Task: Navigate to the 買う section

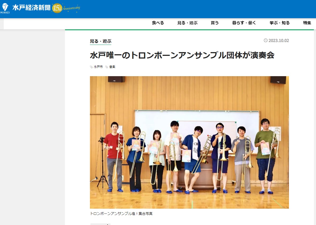Action: tap(215, 23)
